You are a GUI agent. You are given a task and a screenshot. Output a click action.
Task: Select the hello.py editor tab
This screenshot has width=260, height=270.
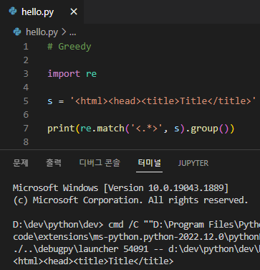42,11
